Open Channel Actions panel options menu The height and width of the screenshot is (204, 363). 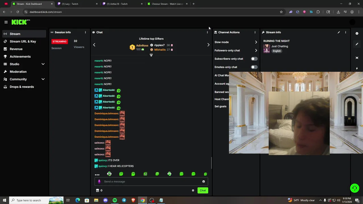255,32
